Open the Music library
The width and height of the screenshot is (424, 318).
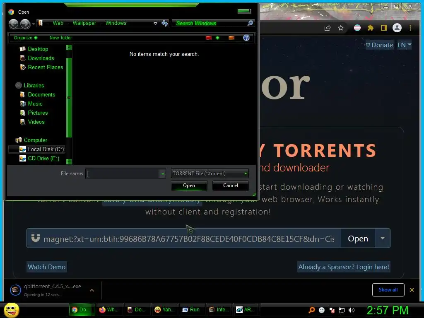[35, 104]
